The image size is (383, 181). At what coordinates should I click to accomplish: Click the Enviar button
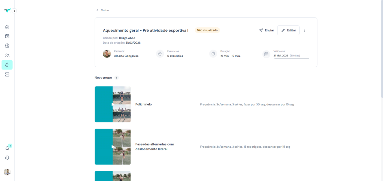(x=266, y=30)
